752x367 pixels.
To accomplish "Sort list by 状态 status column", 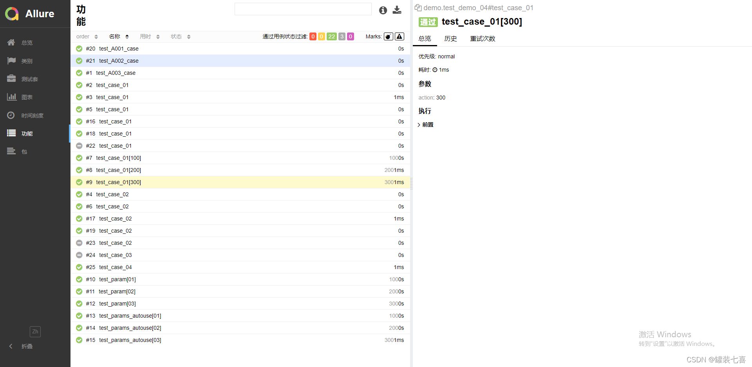I will point(181,36).
